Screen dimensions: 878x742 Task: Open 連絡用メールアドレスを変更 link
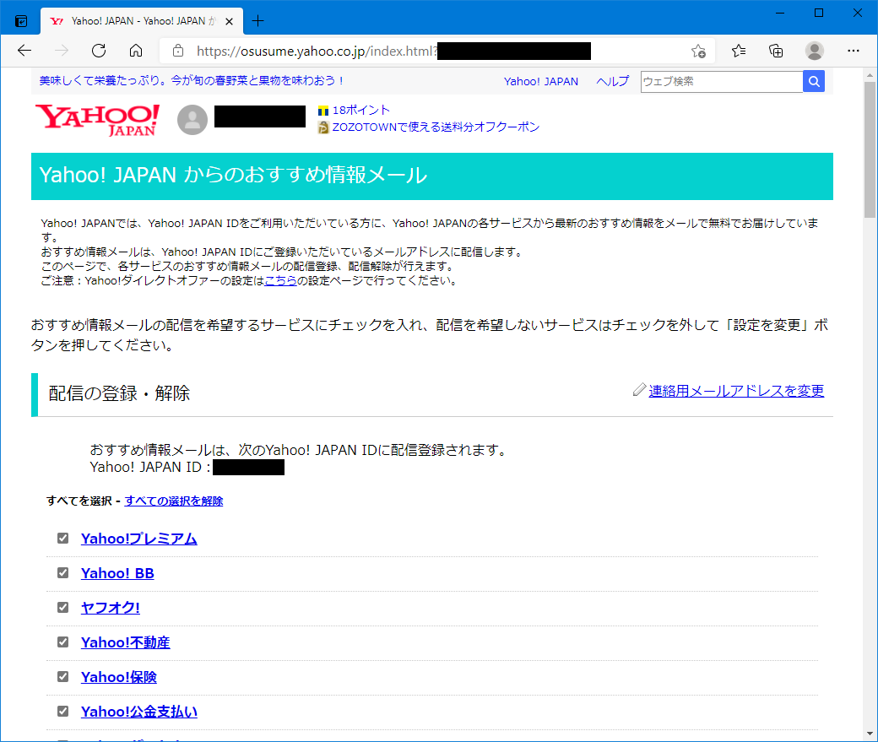[x=736, y=391]
